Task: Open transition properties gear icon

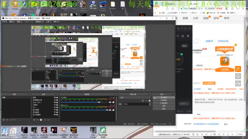Action: click(x=149, y=101)
